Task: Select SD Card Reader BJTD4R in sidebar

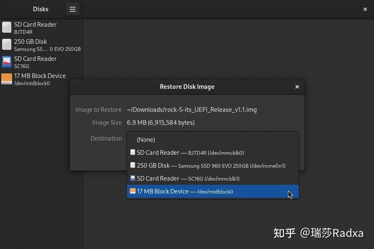Action: 41,28
